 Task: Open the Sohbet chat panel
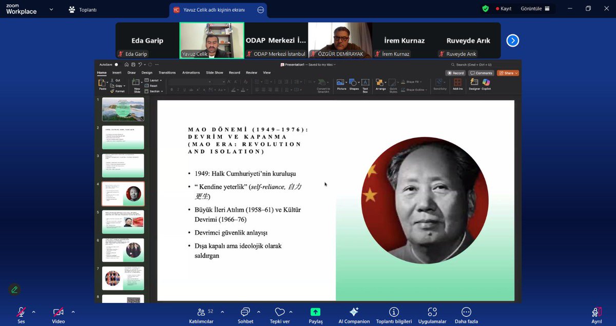click(x=245, y=315)
